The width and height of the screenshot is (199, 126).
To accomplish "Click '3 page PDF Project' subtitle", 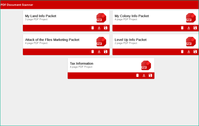I will tap(36, 19).
